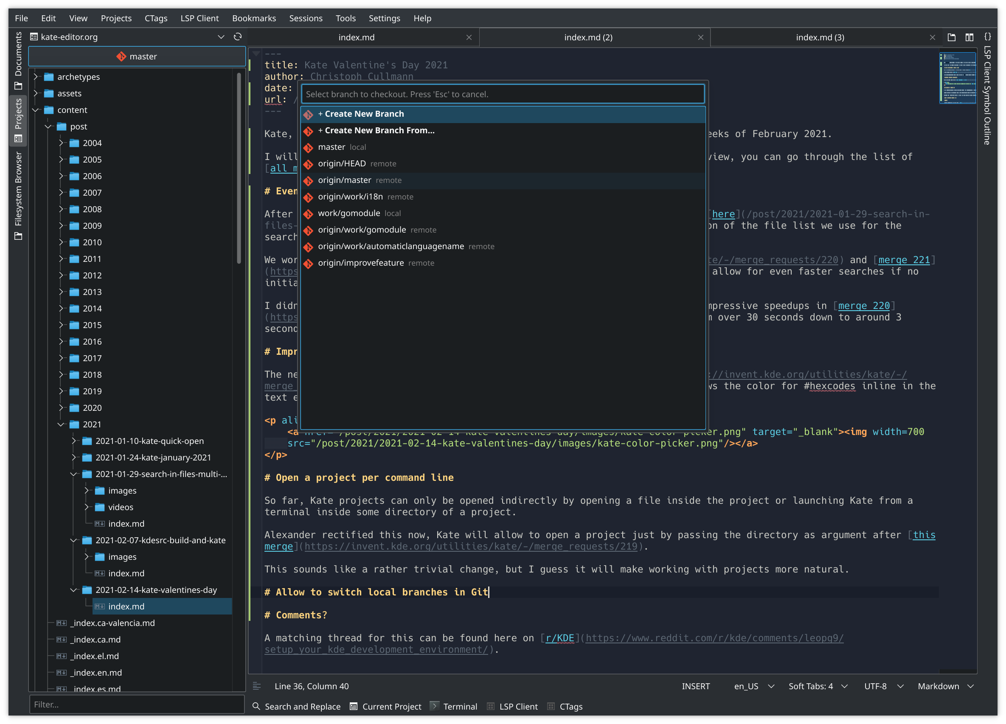1006x724 pixels.
Task: Click the split view icon beside tabs
Action: [x=969, y=37]
